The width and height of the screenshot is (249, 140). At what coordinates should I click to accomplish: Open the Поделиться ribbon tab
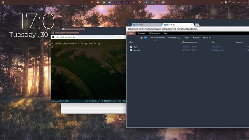click(x=154, y=33)
